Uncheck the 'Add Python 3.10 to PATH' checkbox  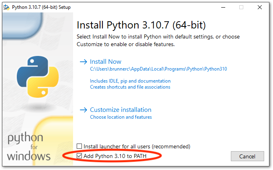click(x=79, y=156)
